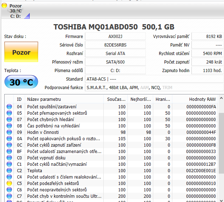The image size is (224, 202).
Task: Click the 30 °C temperature indicator
Action: 21,82
